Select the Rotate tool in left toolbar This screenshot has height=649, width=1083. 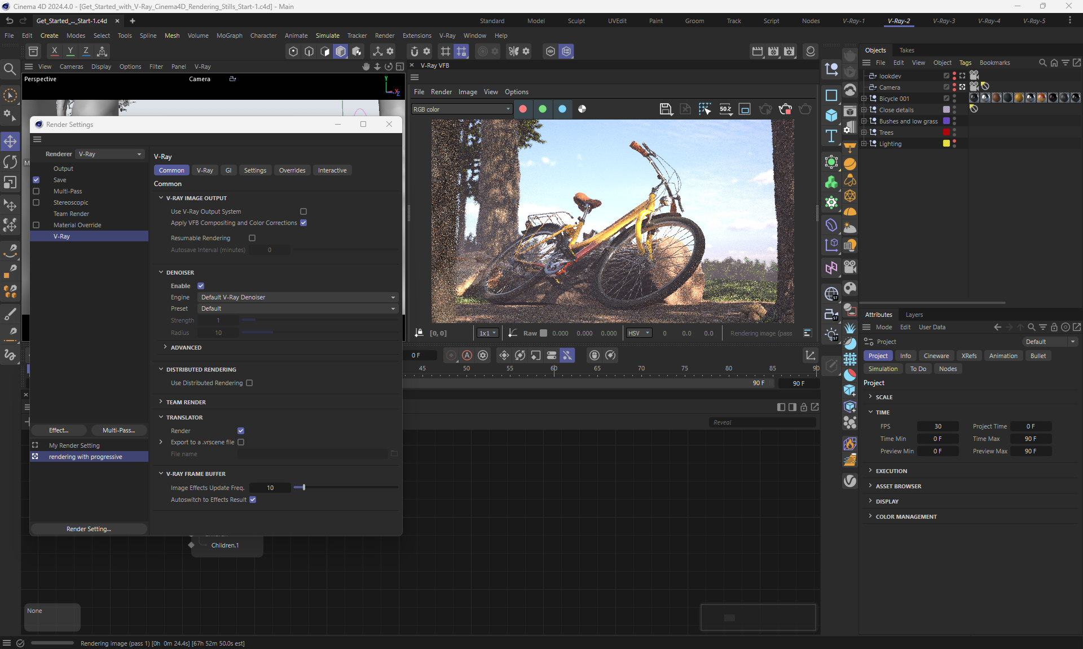pyautogui.click(x=10, y=162)
